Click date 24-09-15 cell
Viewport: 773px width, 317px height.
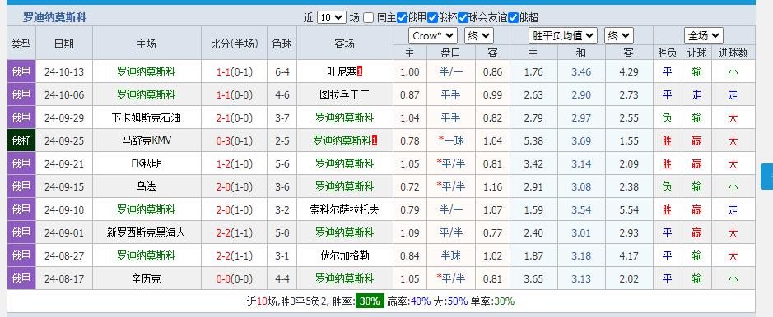point(64,186)
